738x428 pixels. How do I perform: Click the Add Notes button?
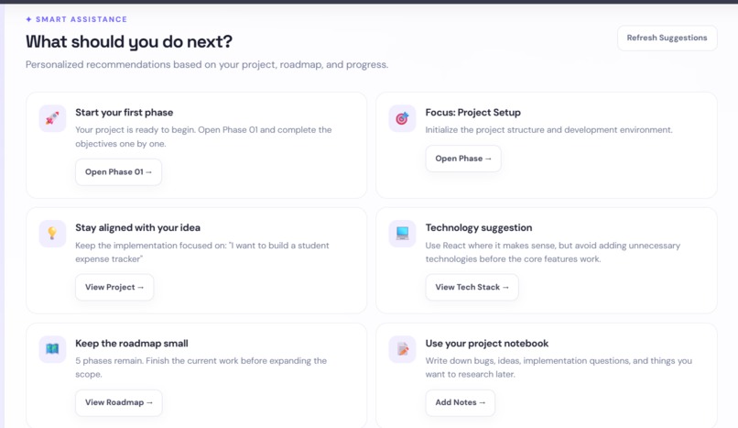[x=461, y=402]
